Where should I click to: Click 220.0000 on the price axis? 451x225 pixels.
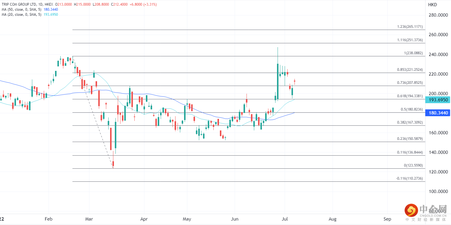[438, 74]
